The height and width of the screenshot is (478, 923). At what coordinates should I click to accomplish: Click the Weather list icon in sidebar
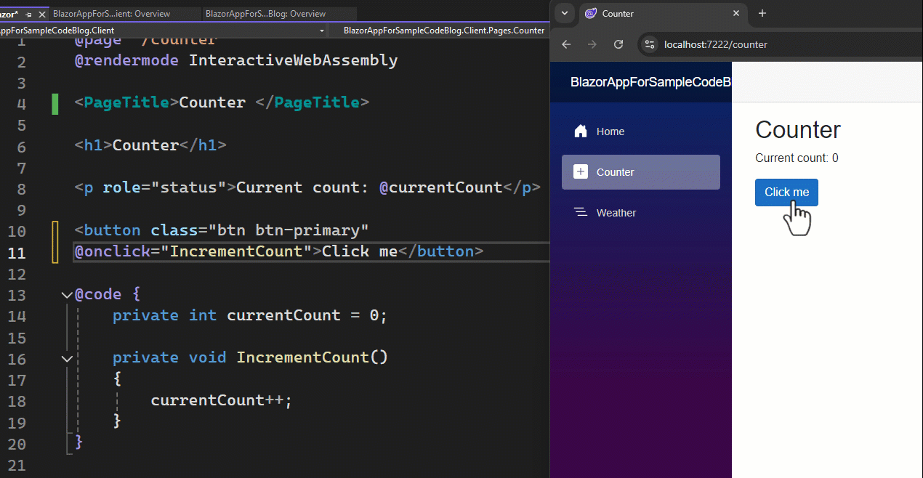[x=581, y=213]
